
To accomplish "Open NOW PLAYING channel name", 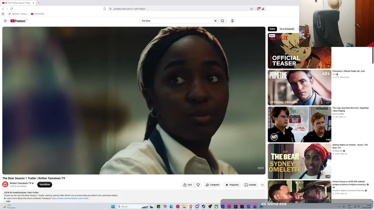I will [338, 114].
